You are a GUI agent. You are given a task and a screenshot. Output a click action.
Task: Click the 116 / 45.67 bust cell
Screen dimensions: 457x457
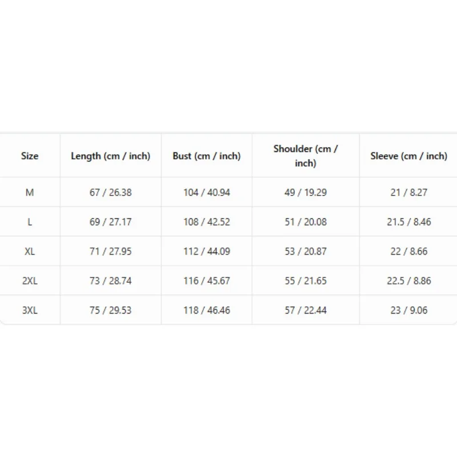pyautogui.click(x=207, y=280)
